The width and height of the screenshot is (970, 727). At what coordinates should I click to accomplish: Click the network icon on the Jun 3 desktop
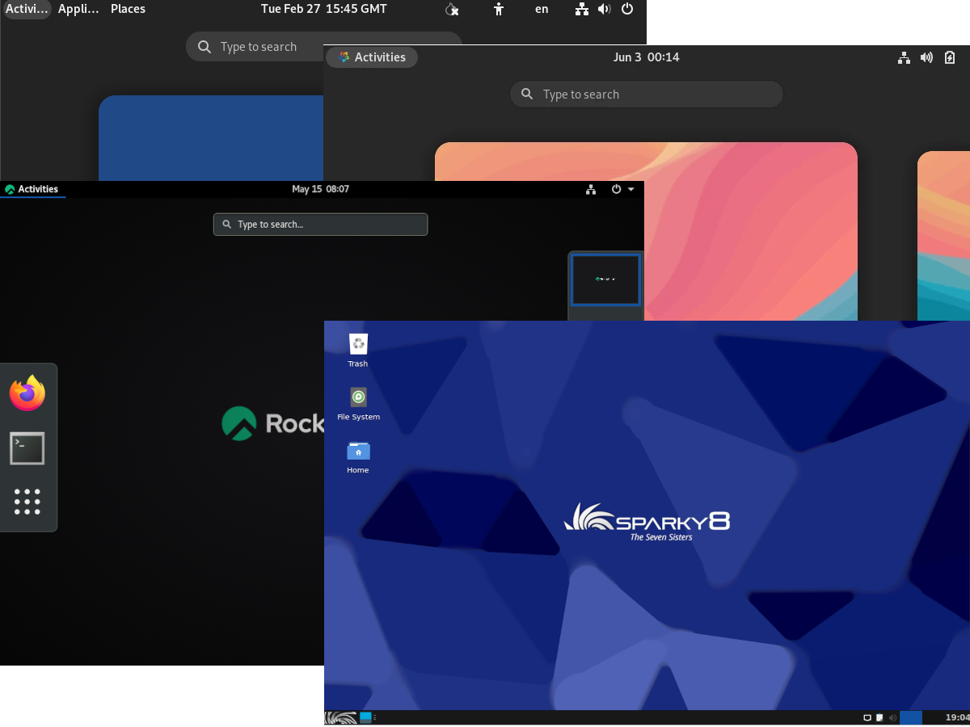point(905,57)
